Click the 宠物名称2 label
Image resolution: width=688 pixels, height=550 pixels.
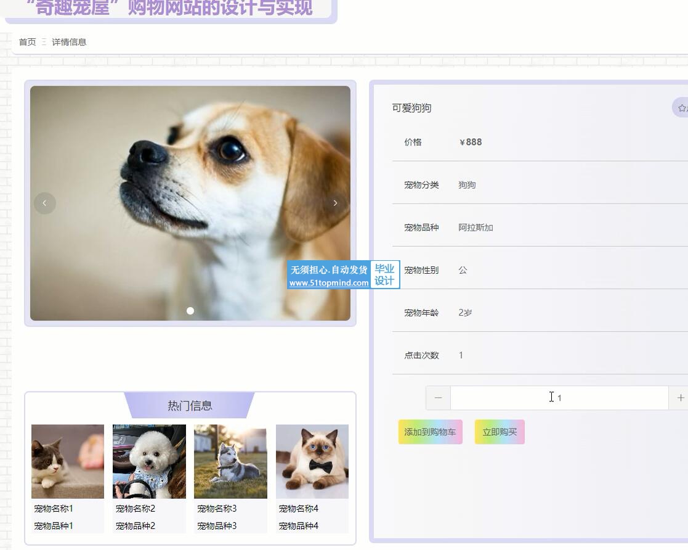(135, 509)
